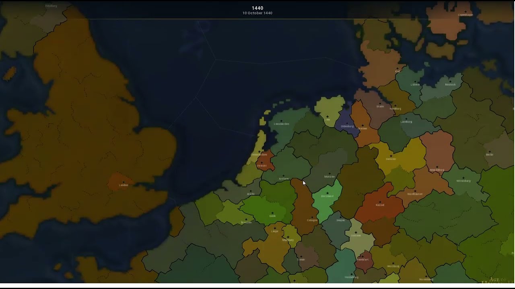
Task: Select the Copenhagen city label
Action: 466,15
